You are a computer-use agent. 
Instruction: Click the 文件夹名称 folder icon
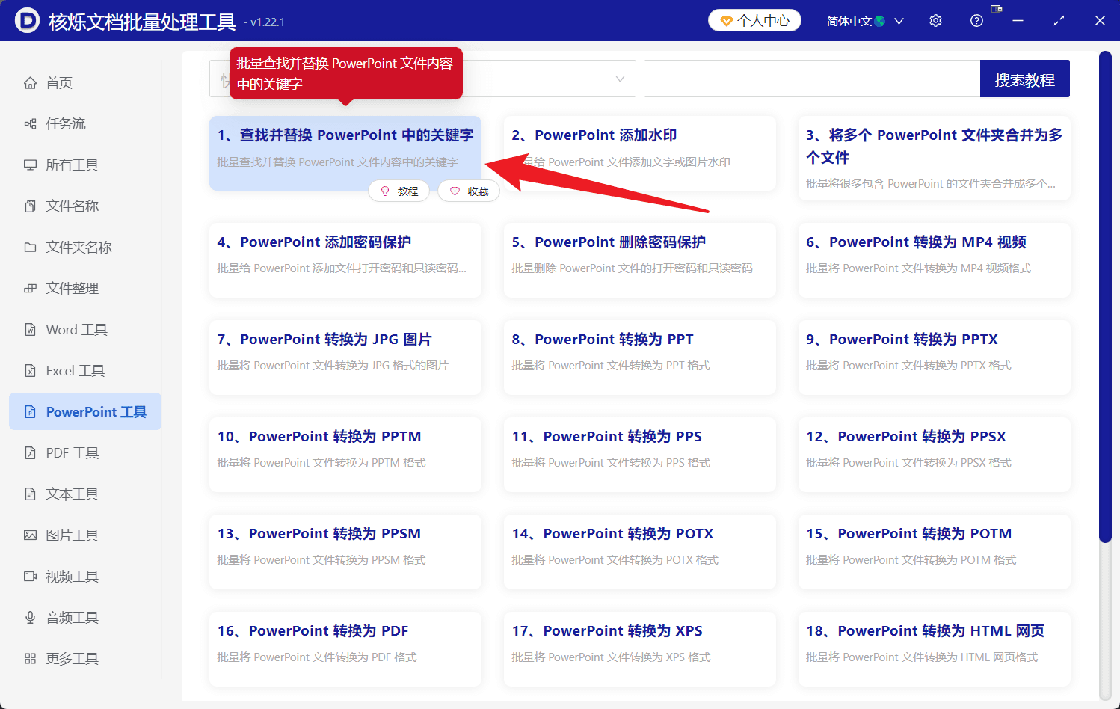[x=30, y=248]
